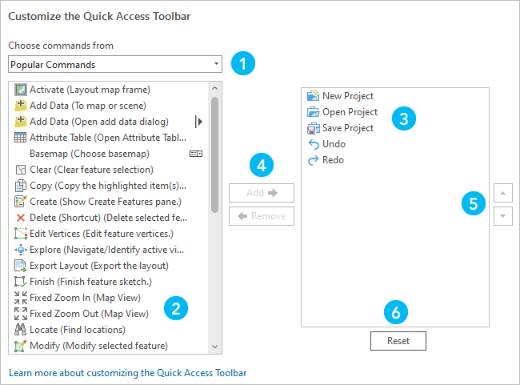The height and width of the screenshot is (385, 520).
Task: Select the Undo entry in toolbar list
Action: [334, 144]
